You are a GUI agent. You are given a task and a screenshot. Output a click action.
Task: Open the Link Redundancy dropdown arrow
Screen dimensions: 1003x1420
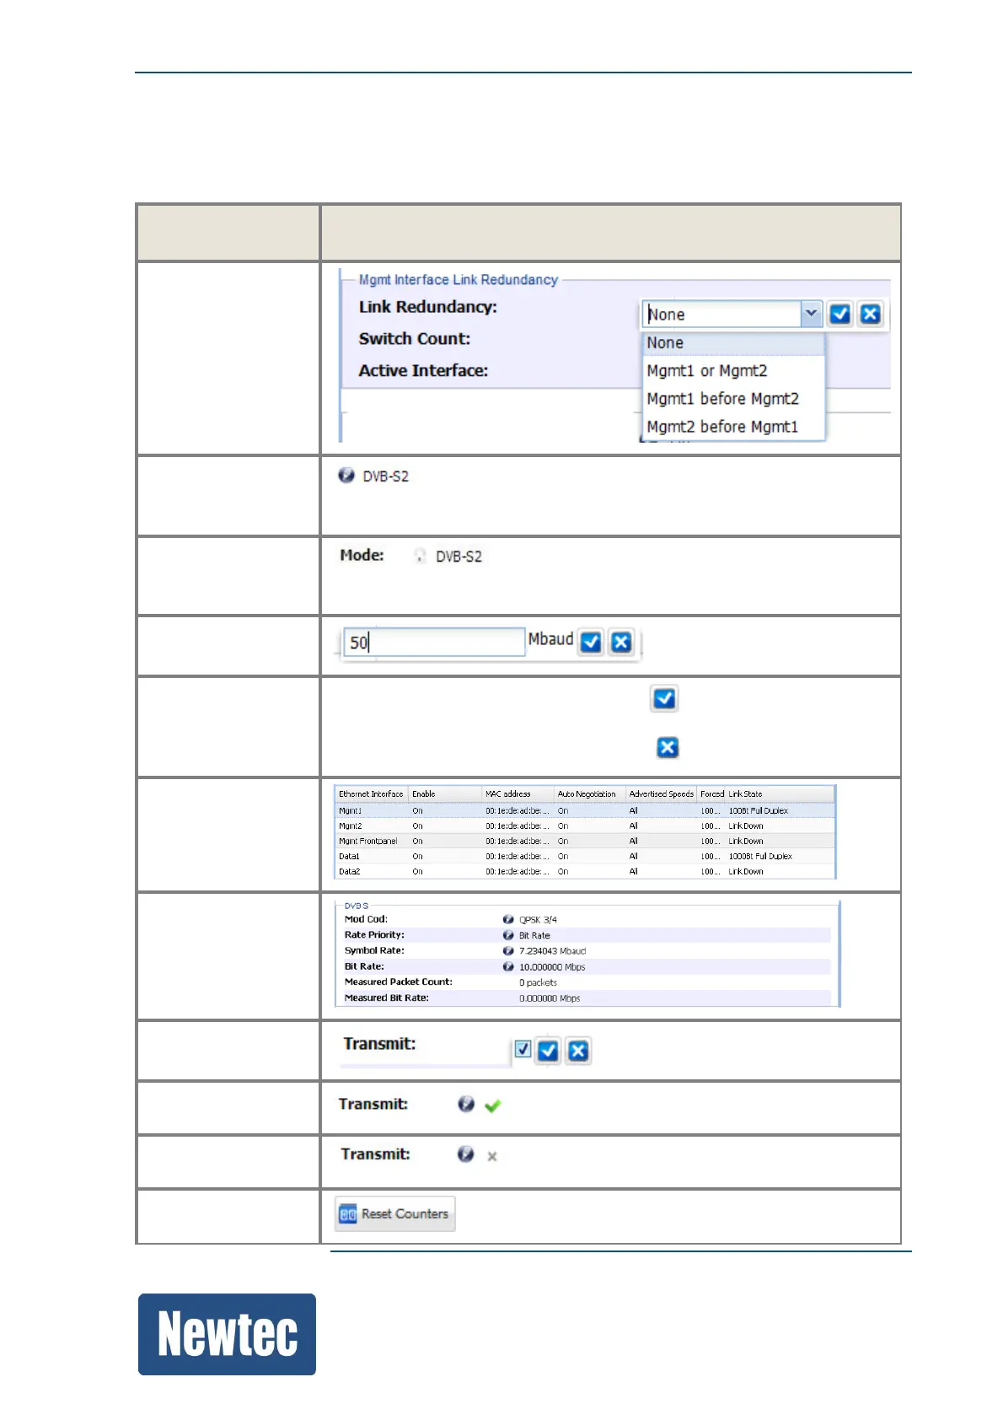[x=810, y=314]
